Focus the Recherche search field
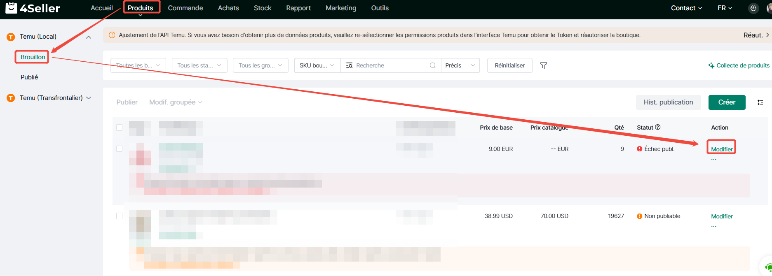772x276 pixels. click(391, 65)
